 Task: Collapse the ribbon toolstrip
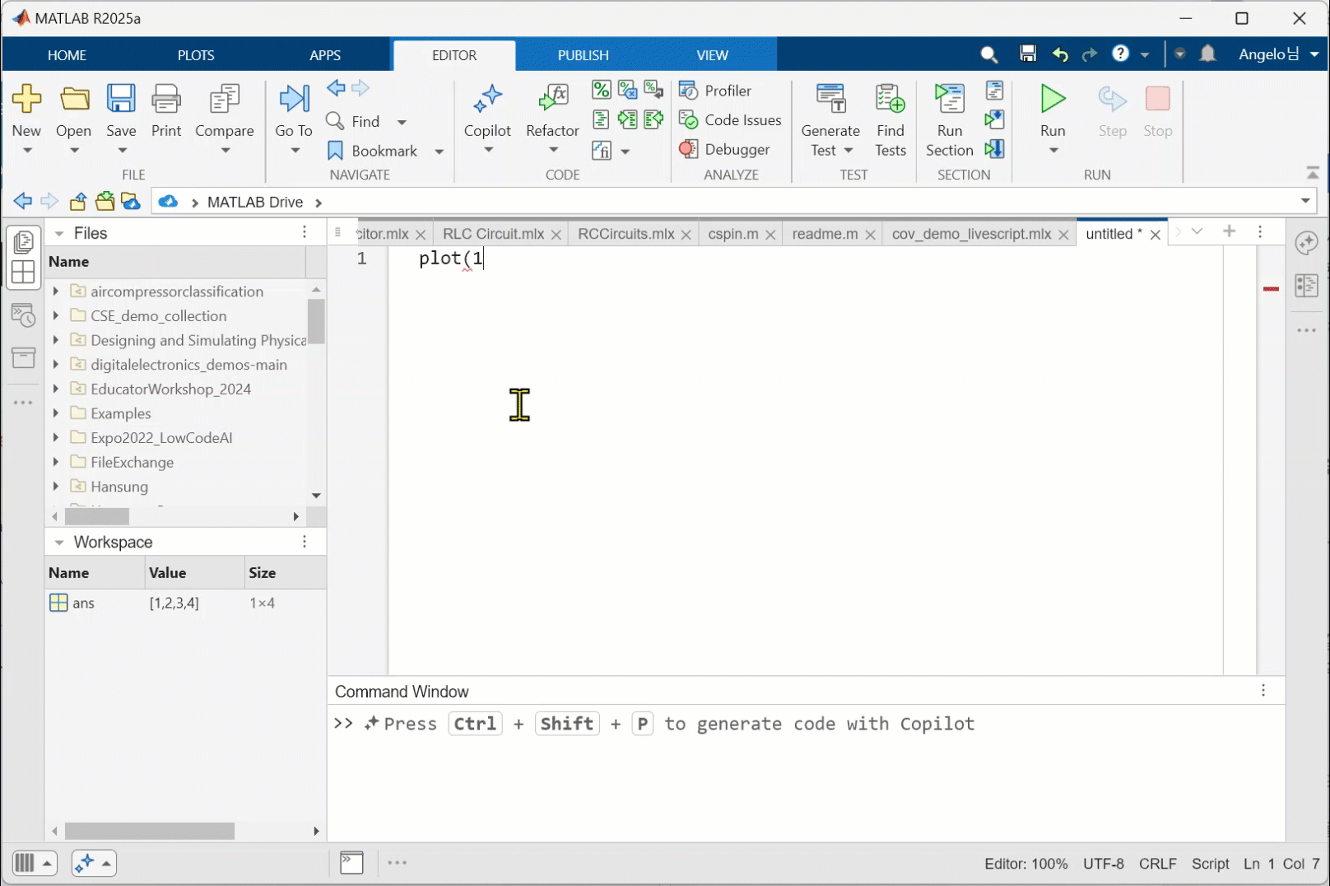[x=1313, y=173]
